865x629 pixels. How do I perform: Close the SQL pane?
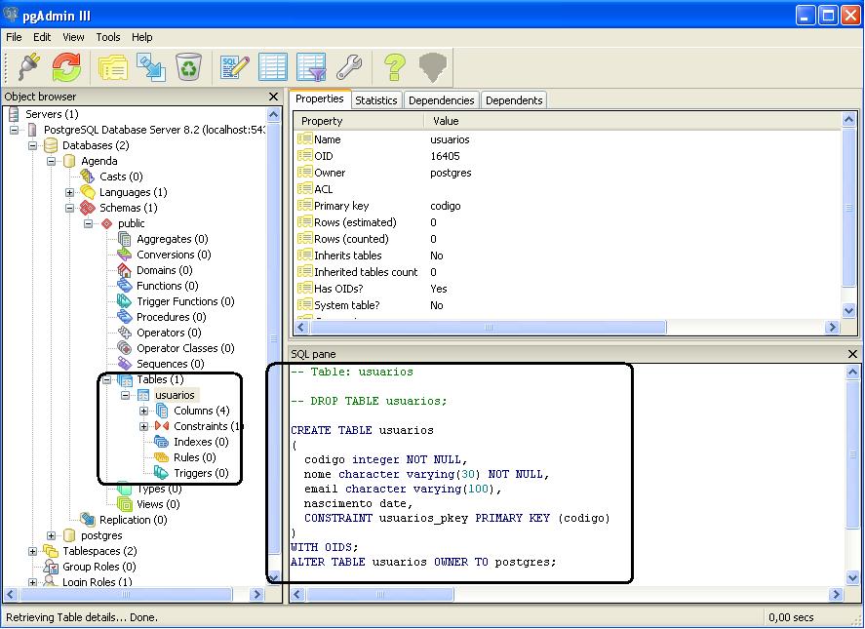852,354
